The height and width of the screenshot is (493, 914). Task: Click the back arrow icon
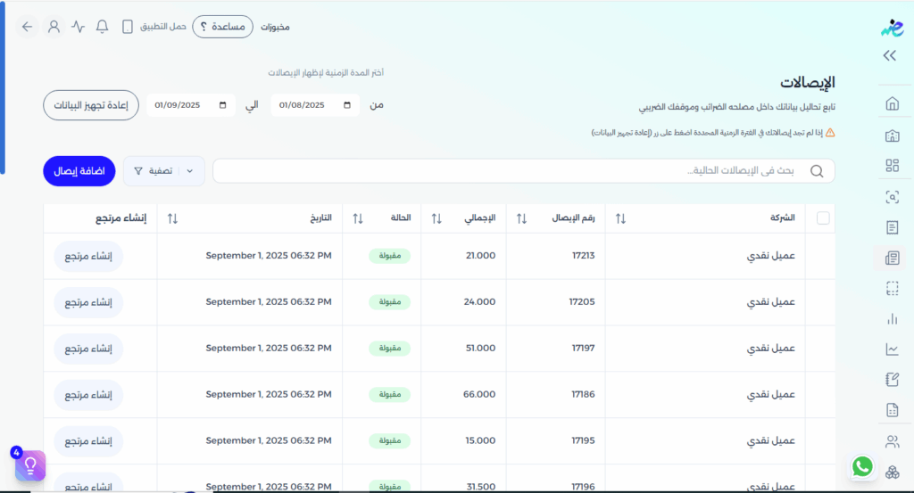(x=28, y=27)
